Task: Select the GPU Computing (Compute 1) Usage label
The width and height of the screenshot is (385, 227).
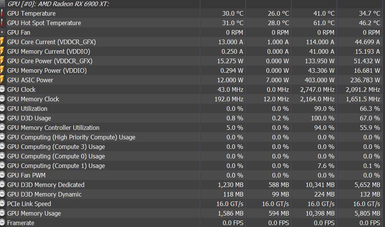Action: (56, 166)
